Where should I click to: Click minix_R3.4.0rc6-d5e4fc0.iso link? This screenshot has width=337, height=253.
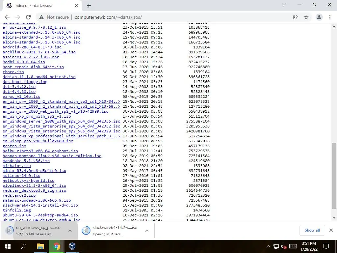coord(34,171)
